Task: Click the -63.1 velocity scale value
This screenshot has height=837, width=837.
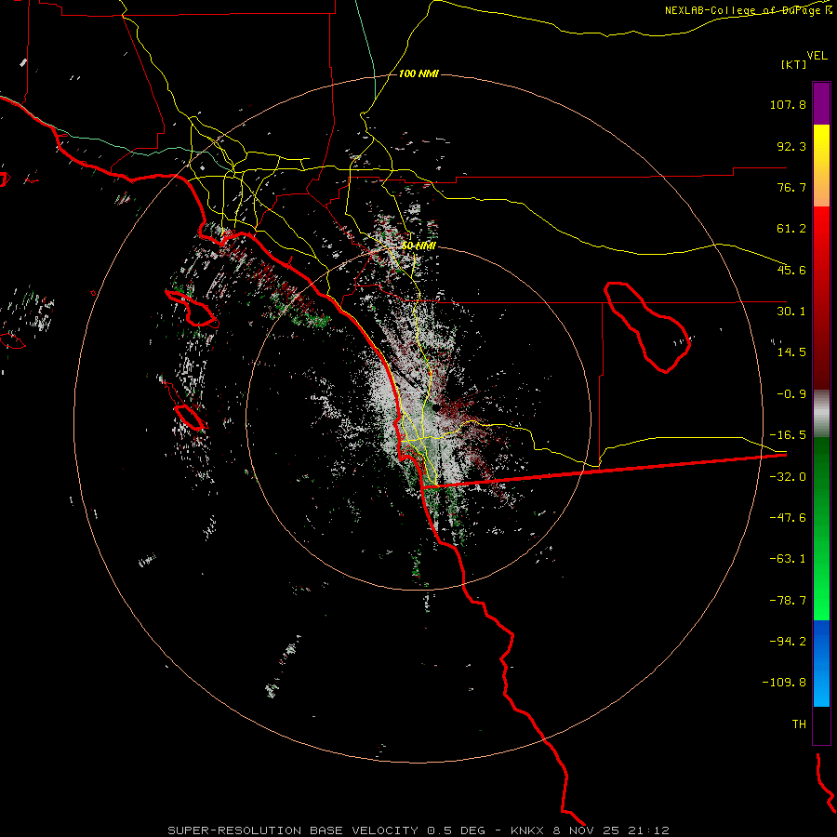Action: 788,559
